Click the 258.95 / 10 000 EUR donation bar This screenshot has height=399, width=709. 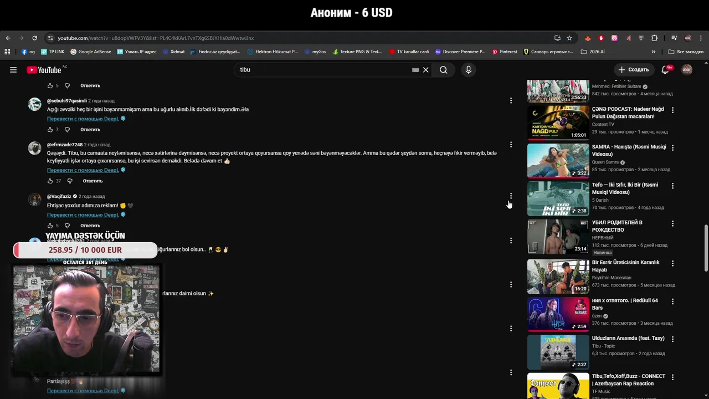[x=85, y=250]
